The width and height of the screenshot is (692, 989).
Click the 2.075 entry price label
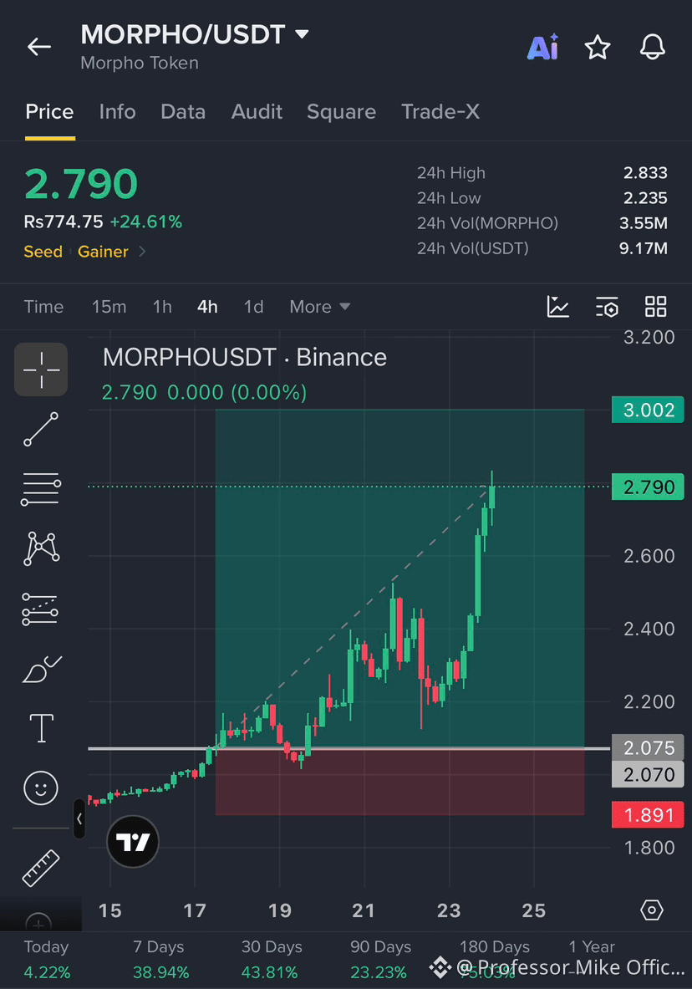(648, 748)
